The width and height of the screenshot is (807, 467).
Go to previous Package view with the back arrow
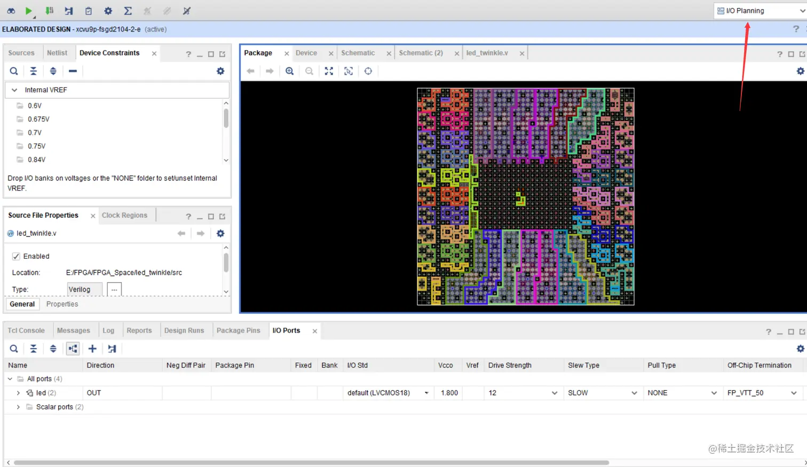coord(250,71)
